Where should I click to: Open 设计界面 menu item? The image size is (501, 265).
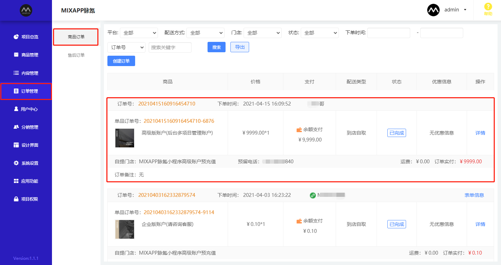coord(26,145)
